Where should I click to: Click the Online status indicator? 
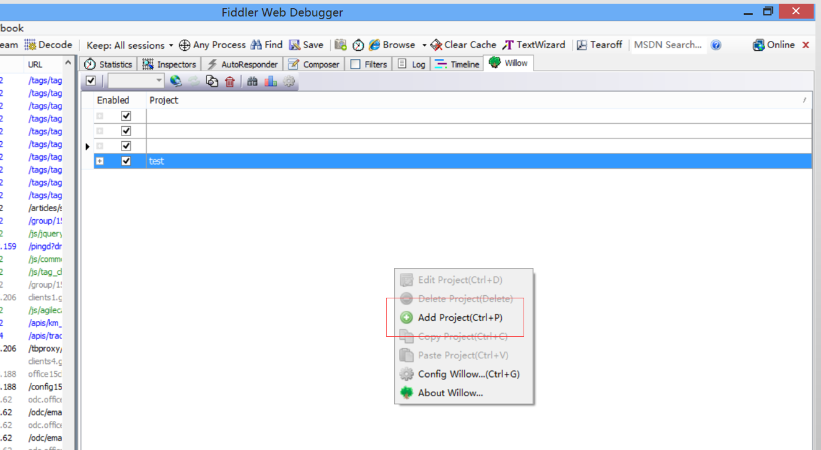773,45
